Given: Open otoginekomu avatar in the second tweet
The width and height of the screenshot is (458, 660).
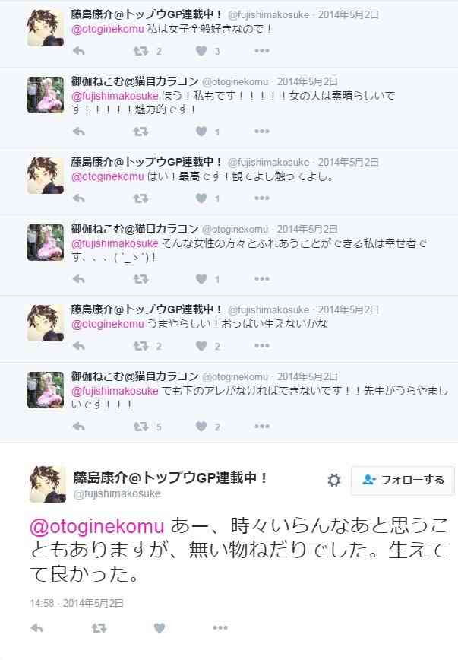Looking at the screenshot, I should (x=46, y=95).
